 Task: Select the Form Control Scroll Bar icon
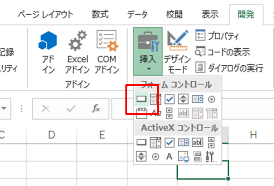(169, 113)
